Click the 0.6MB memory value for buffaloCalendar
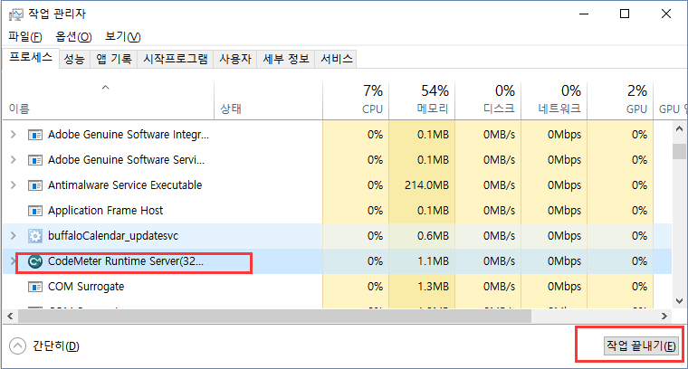 433,236
